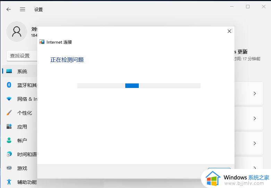Open the 帐户 category label
Viewport: 271px width, 188px height.
pos(22,141)
